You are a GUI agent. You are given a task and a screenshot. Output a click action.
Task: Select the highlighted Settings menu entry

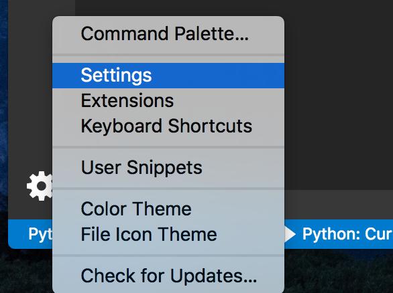168,76
